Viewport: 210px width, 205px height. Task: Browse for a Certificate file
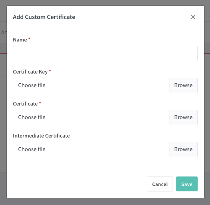tap(183, 118)
